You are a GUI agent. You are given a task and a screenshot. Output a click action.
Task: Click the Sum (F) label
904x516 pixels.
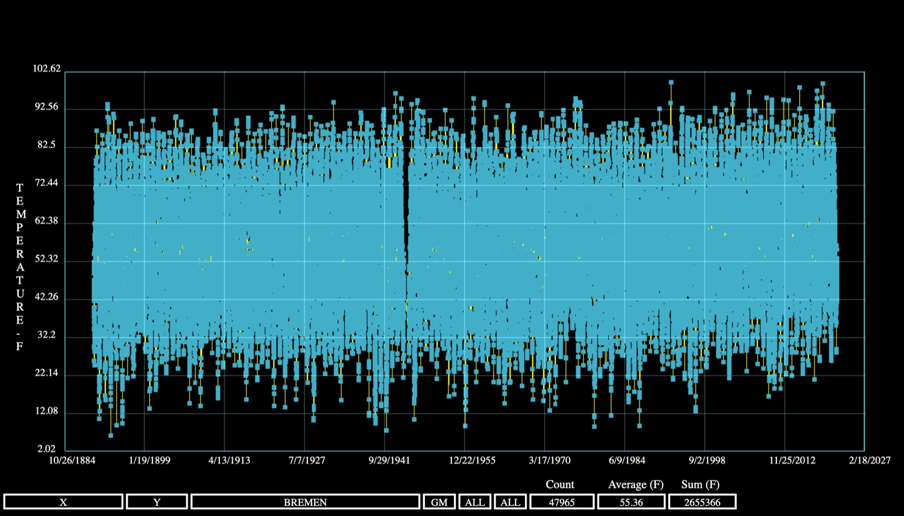click(x=701, y=484)
